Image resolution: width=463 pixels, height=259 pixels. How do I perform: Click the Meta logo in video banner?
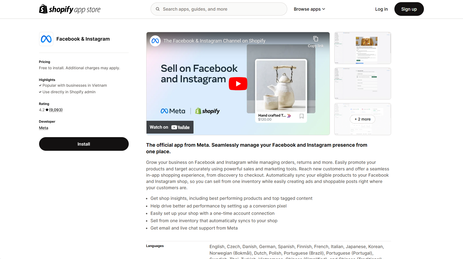click(x=173, y=111)
